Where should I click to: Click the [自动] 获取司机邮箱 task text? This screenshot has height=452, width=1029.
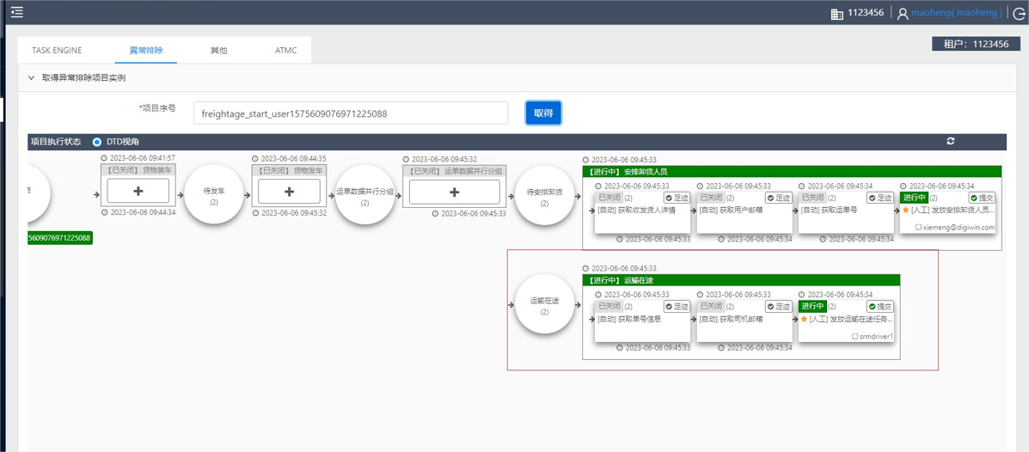click(732, 319)
